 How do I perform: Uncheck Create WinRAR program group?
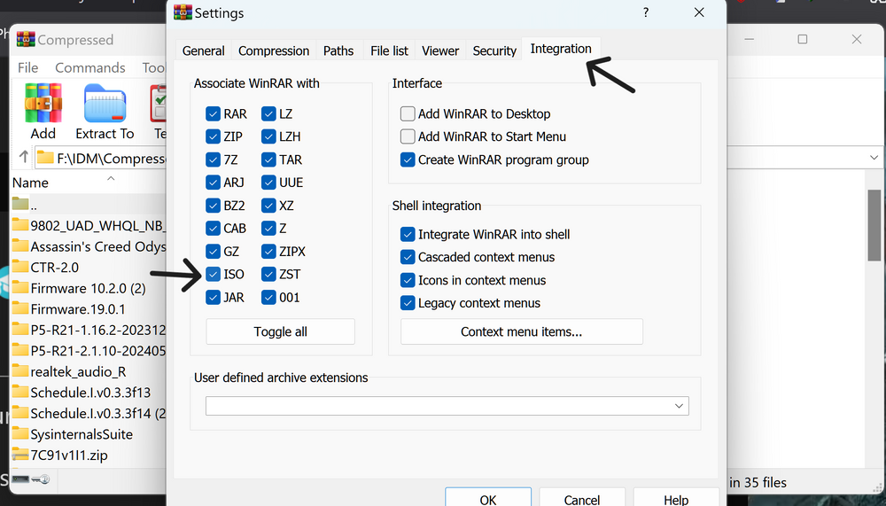[408, 160]
